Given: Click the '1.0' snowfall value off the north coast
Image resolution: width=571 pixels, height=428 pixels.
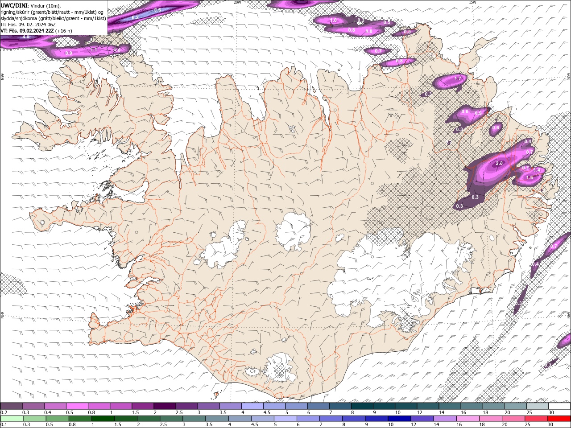Looking at the screenshot, I should point(333,21).
